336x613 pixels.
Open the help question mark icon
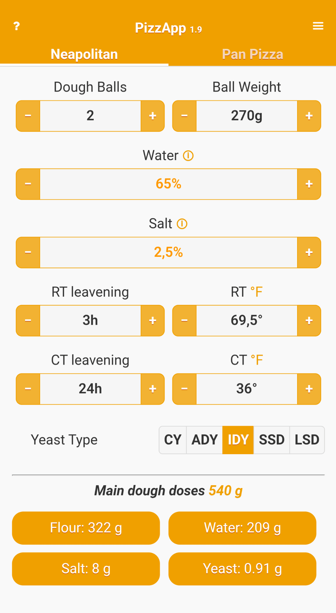(x=16, y=26)
